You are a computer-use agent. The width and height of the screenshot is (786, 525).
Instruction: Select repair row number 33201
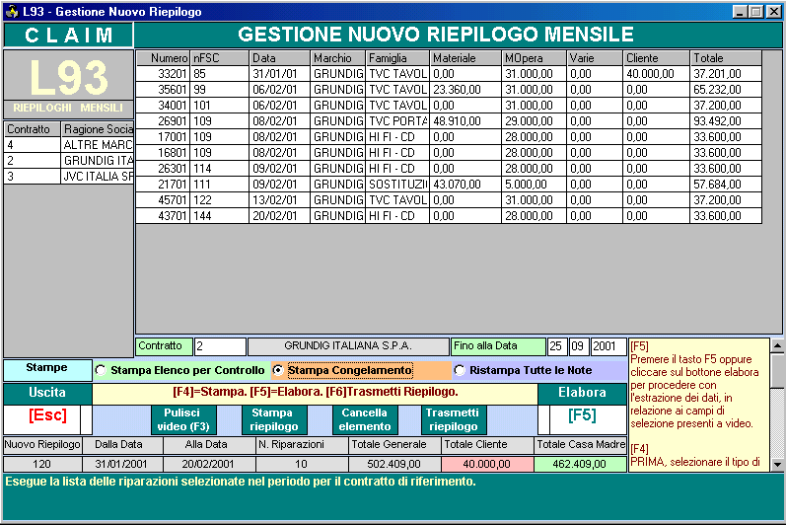pyautogui.click(x=449, y=74)
